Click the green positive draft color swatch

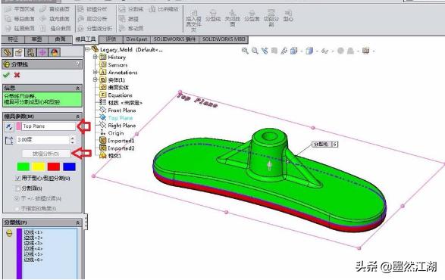pyautogui.click(x=24, y=166)
